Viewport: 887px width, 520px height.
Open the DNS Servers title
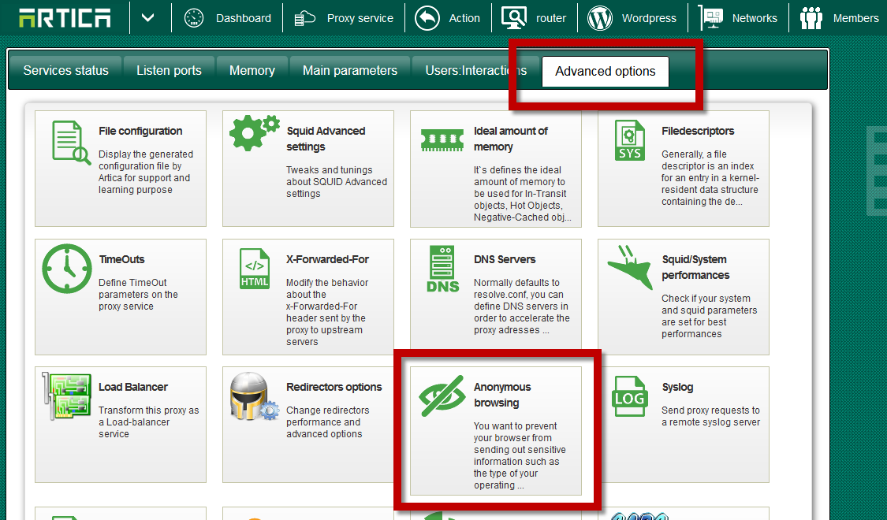505,259
